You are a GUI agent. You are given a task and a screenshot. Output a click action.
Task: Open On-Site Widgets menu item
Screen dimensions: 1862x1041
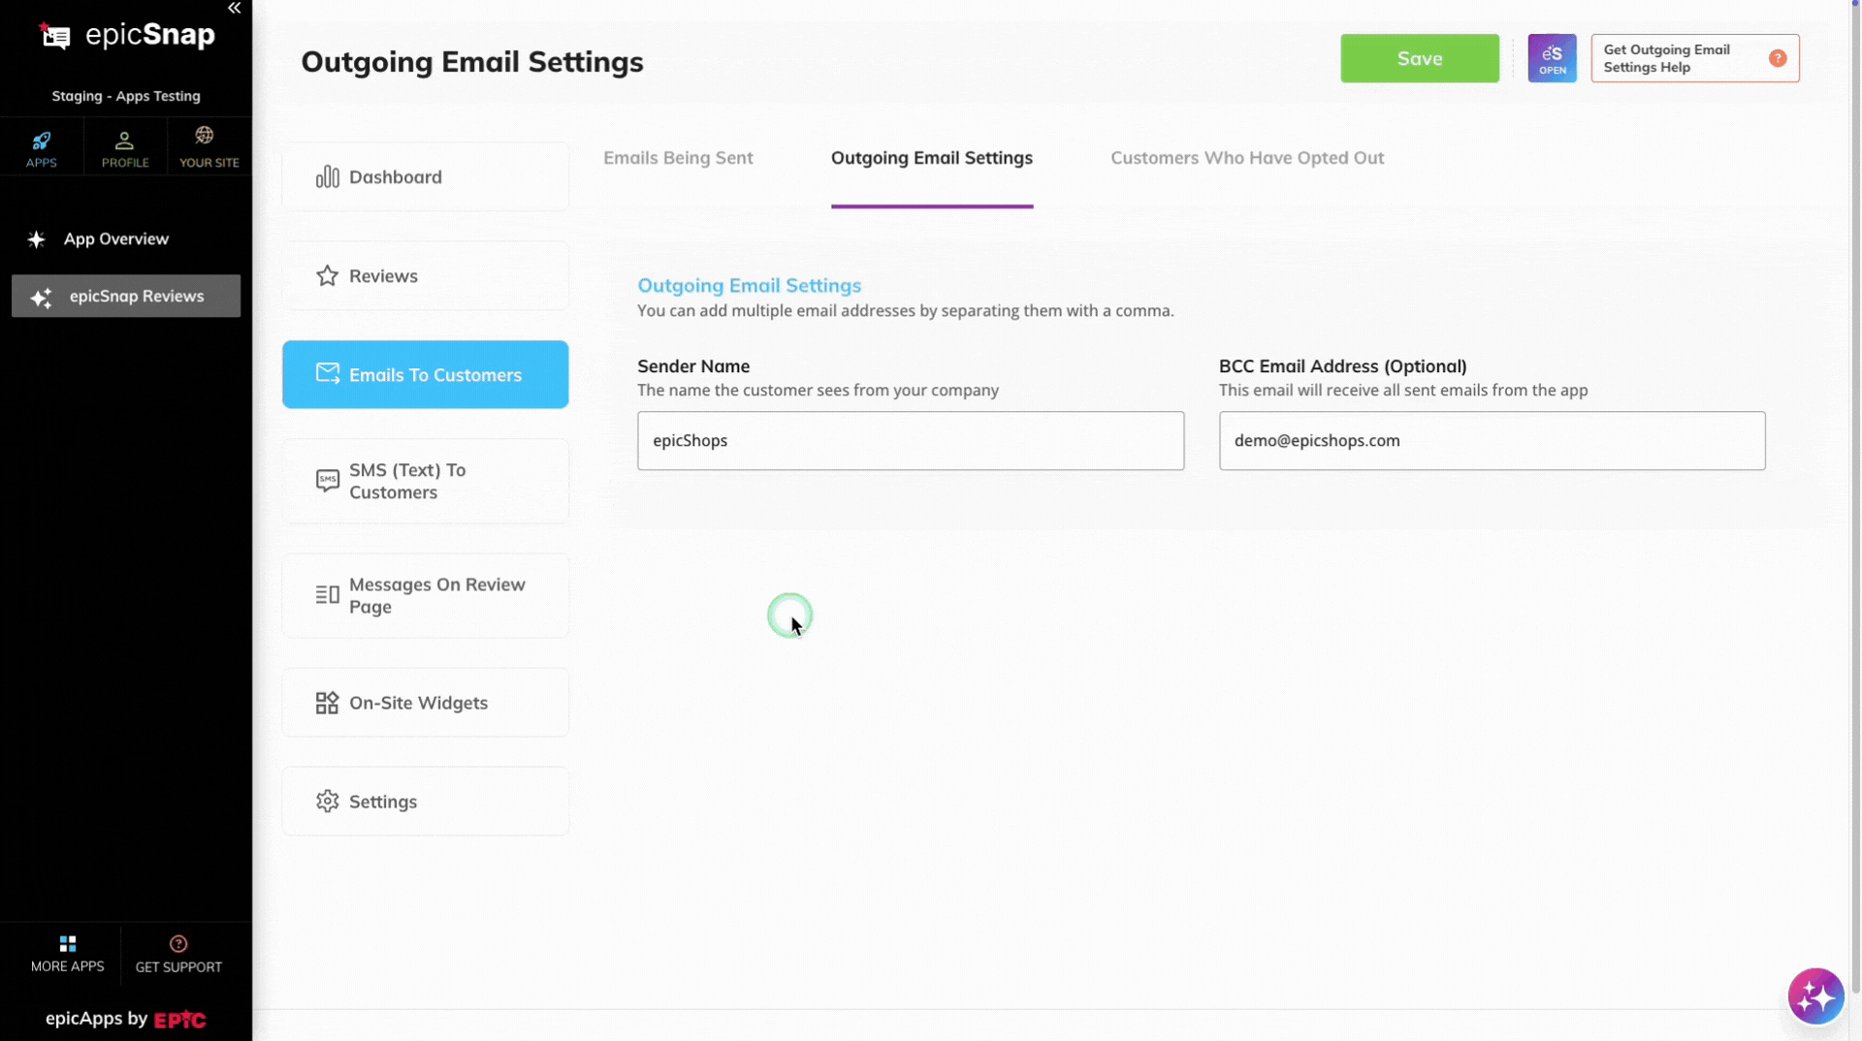pyautogui.click(x=425, y=703)
